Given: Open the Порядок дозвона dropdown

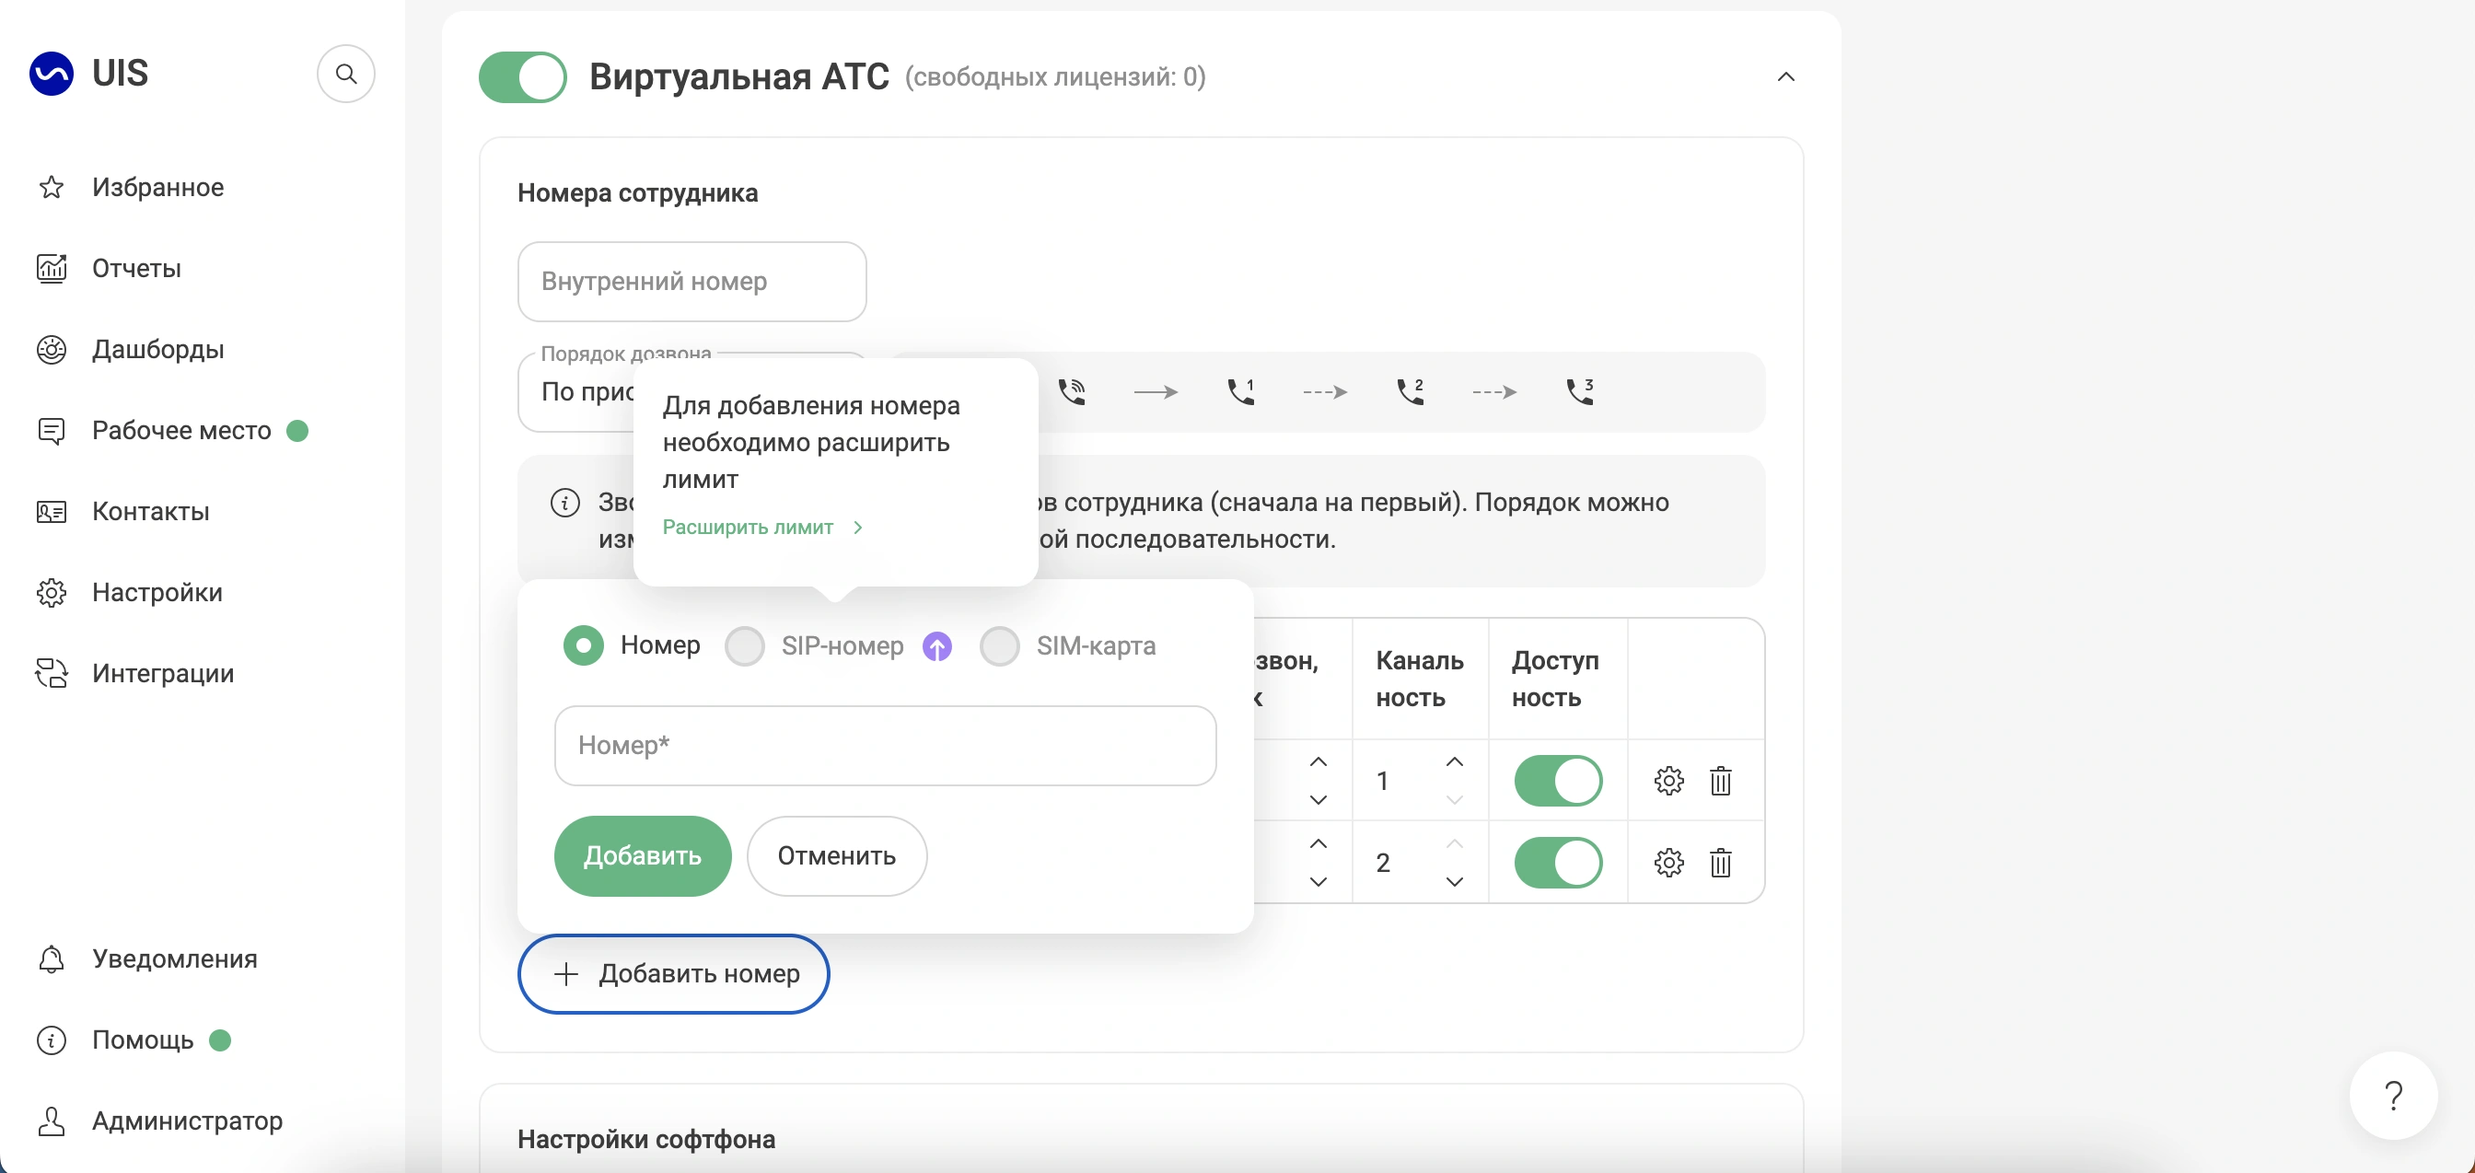Looking at the screenshot, I should tap(581, 392).
